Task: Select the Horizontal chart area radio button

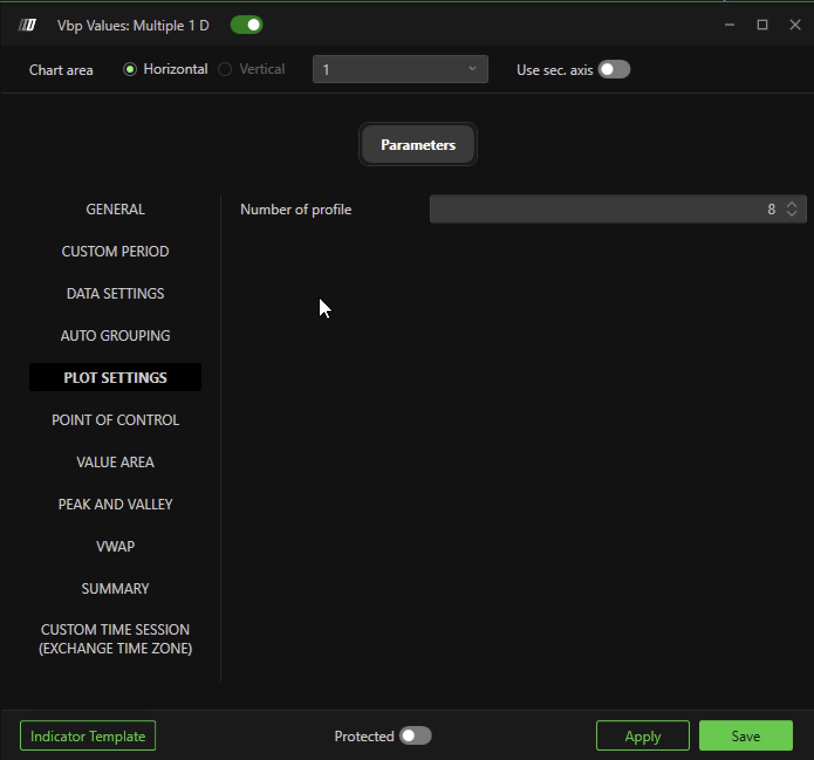Action: point(130,70)
